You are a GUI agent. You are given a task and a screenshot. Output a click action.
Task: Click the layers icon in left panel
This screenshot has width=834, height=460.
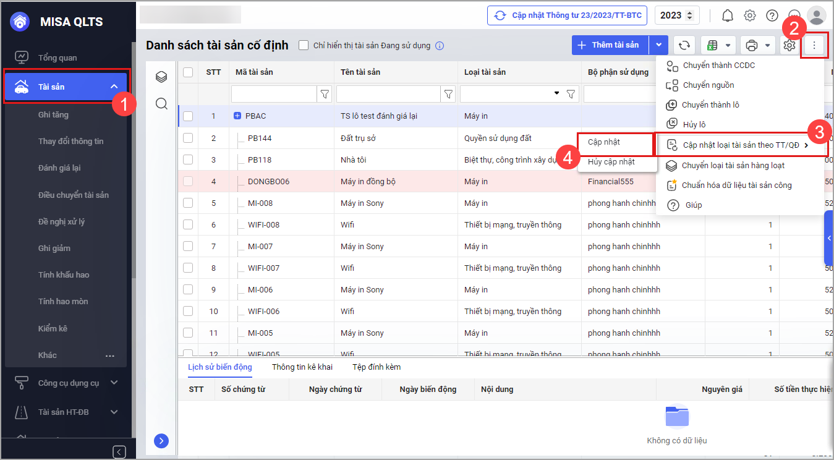click(161, 77)
